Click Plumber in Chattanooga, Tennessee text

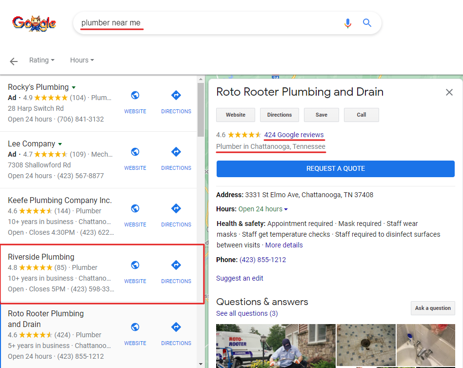(271, 146)
